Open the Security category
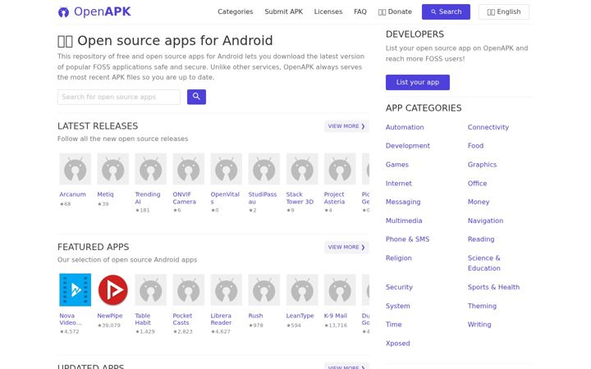591x369 pixels. 399,287
